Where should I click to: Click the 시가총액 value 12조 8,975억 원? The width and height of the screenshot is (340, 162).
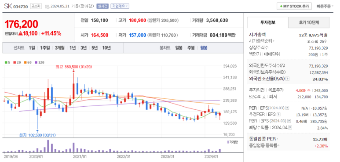[x=313, y=35]
